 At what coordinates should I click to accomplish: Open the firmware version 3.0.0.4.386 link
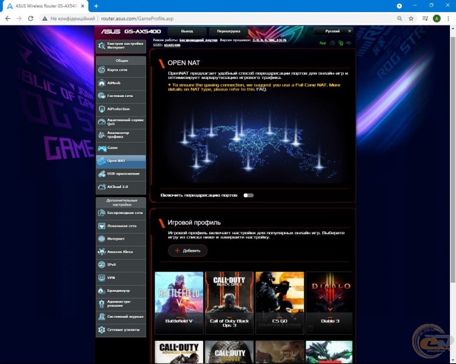269,40
